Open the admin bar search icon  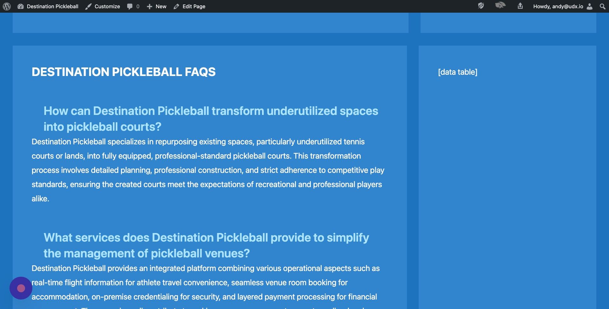click(x=602, y=6)
